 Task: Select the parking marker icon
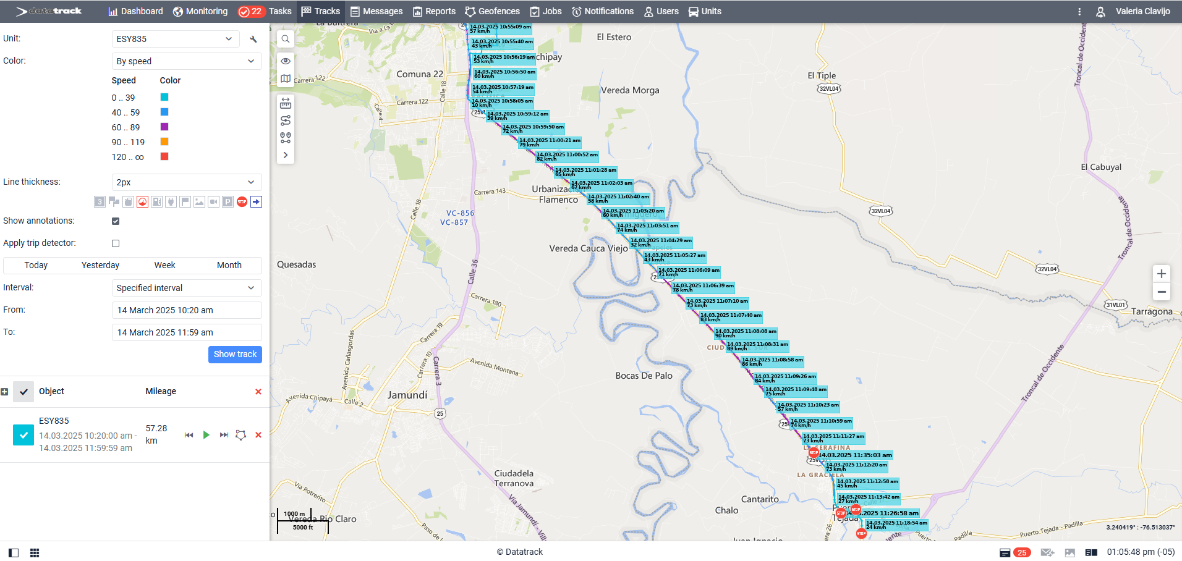click(x=227, y=202)
